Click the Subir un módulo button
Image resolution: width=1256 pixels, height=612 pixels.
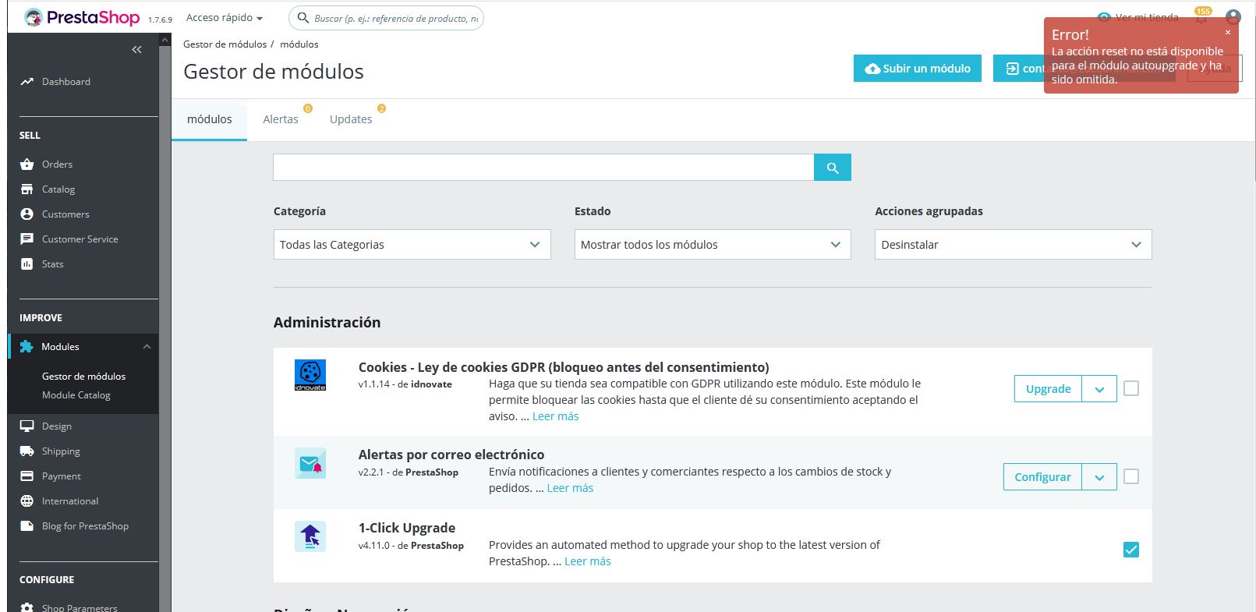[918, 68]
